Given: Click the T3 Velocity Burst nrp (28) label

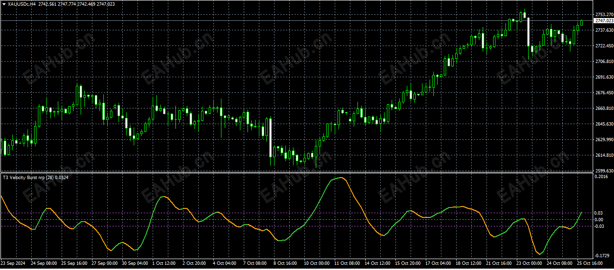Looking at the screenshot, I should pos(28,178).
